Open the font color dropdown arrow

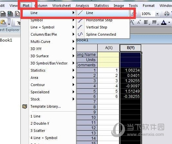point(169,23)
